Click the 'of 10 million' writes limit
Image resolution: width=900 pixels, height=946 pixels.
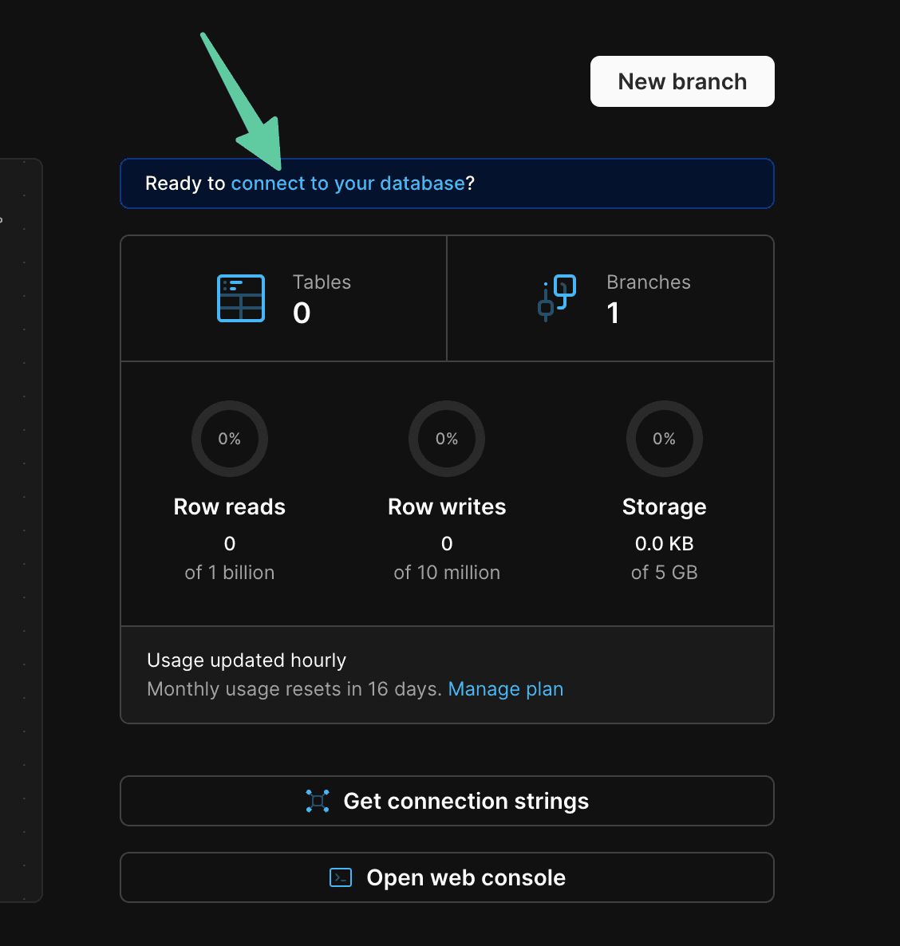(447, 573)
